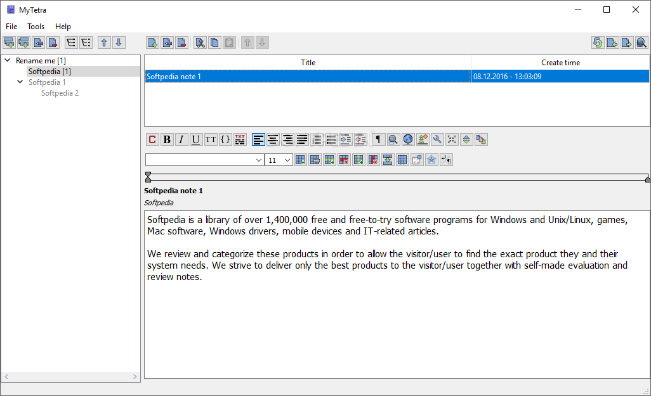The width and height of the screenshot is (651, 396).
Task: Move the branch down with the blue arrow
Action: (119, 42)
